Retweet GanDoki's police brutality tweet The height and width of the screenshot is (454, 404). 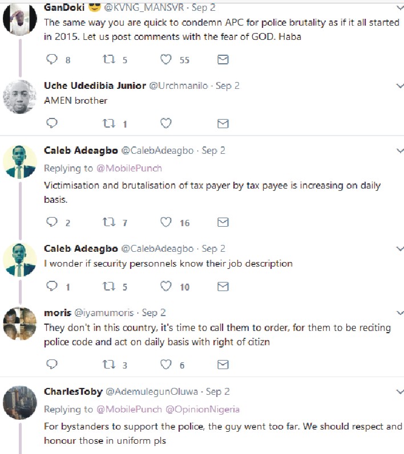pyautogui.click(x=108, y=59)
